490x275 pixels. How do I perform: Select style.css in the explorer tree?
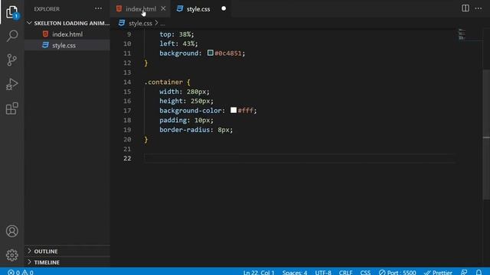point(67,45)
